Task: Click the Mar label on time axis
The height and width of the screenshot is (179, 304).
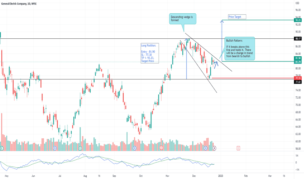Action: 270,176
